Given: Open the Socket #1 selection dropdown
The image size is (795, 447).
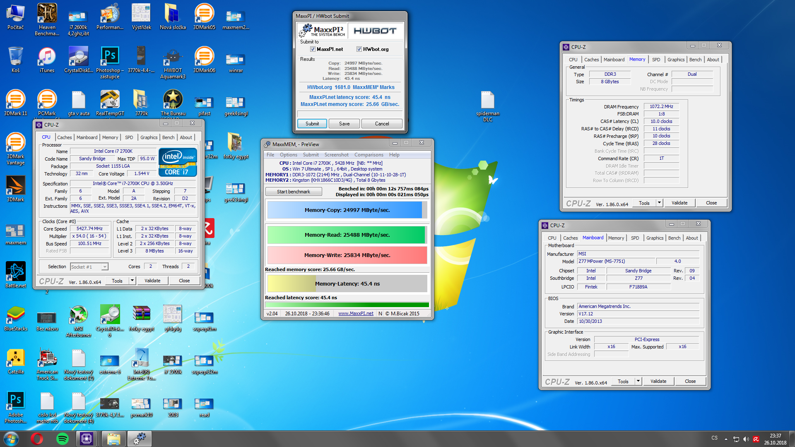Looking at the screenshot, I should pos(89,267).
